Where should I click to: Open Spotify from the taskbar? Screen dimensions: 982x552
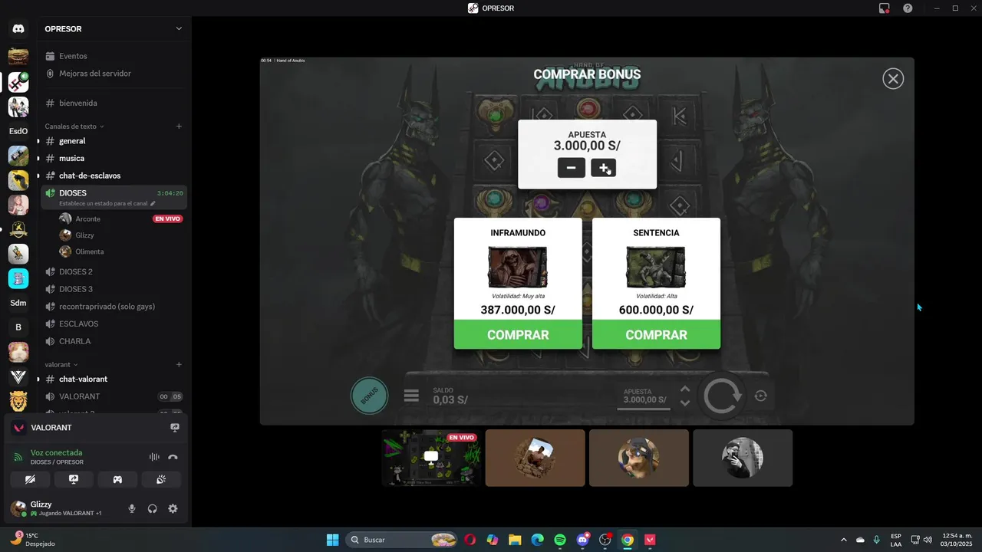coord(560,540)
